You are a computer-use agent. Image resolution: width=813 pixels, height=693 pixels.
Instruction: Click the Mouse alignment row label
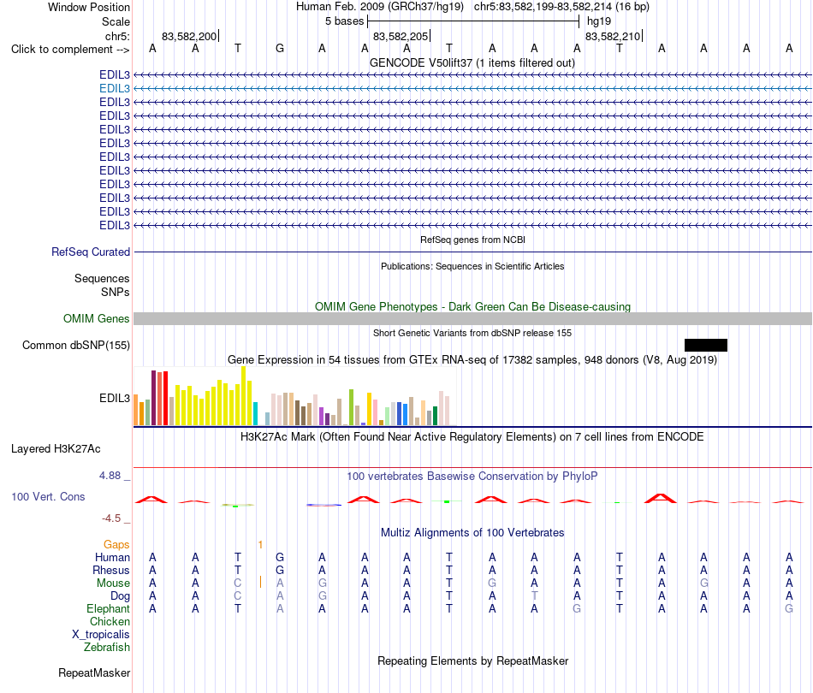[113, 583]
